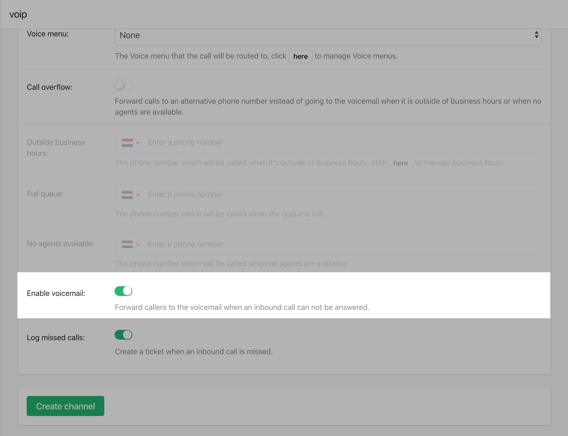Click the flag icon for No agents available
The image size is (568, 436).
[127, 244]
